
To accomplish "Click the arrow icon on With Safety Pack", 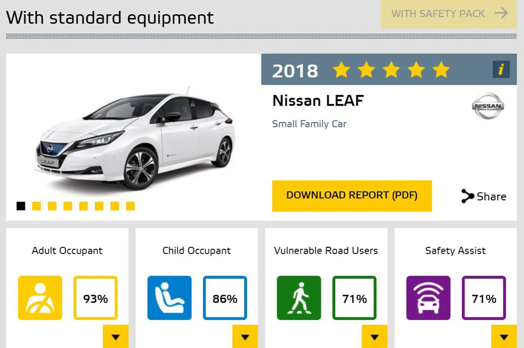I will [x=501, y=14].
